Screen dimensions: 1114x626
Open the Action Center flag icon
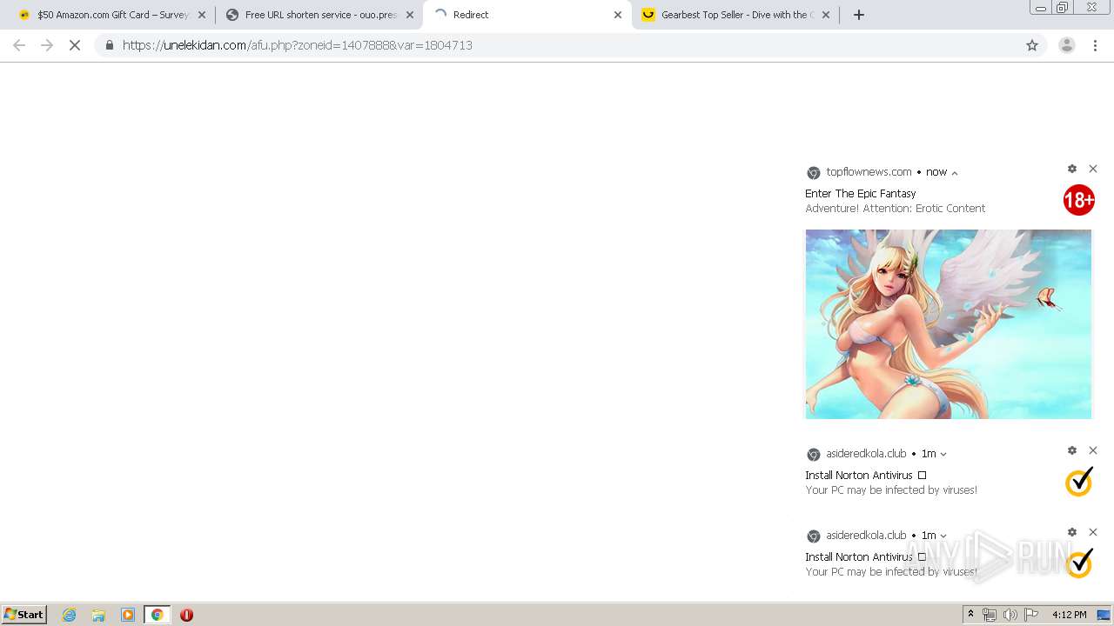(1031, 615)
